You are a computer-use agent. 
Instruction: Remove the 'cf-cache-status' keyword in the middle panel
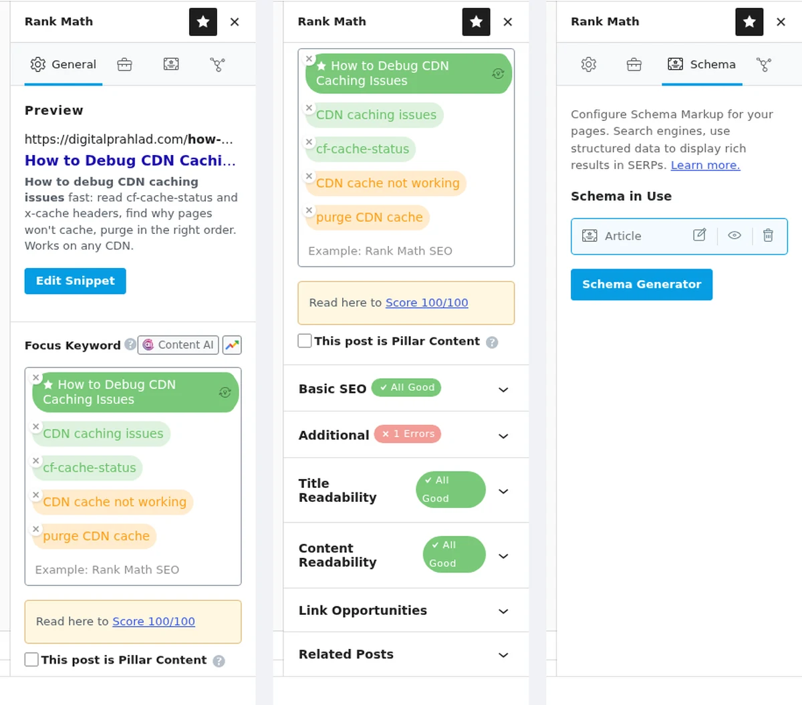coord(309,142)
